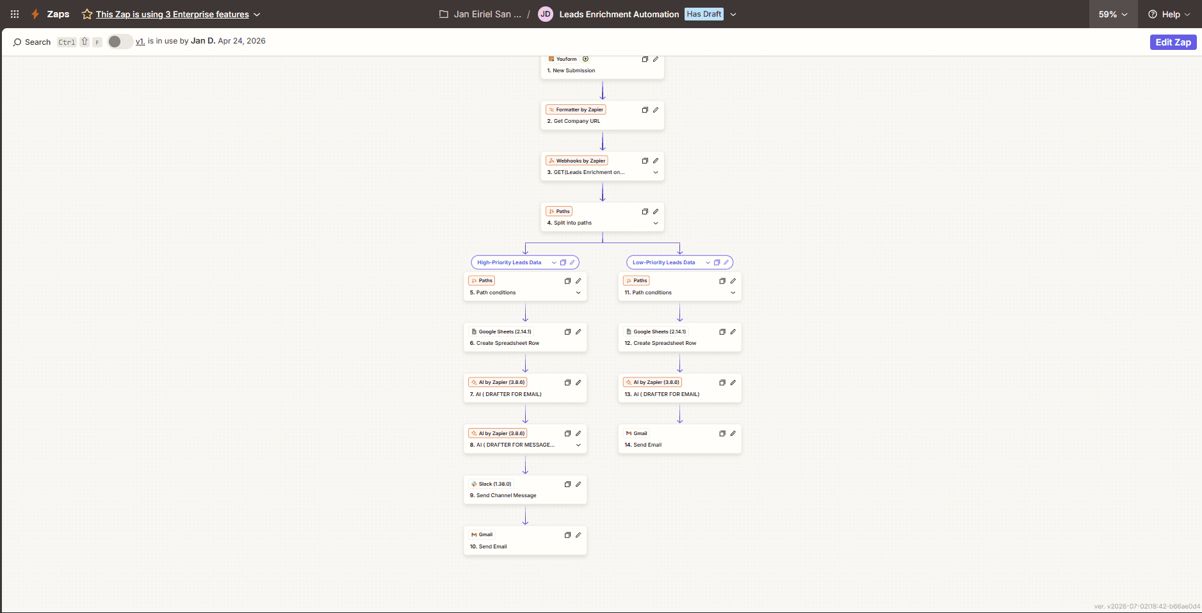Screen dimensions: 1202x613
Task: Open High-Priority Leads Data path chevron
Action: [554, 262]
